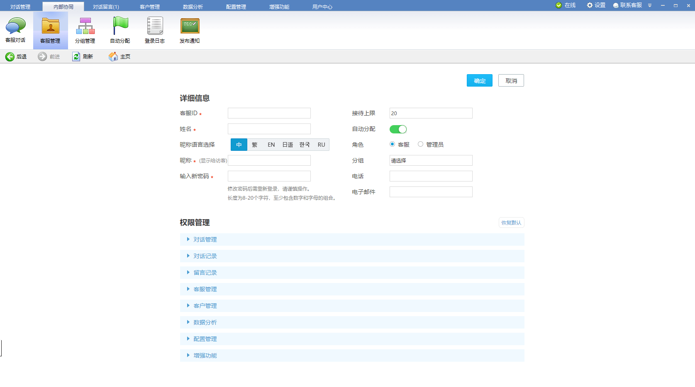Viewport: 695px width, 387px height.
Task: Choose 日语 as nickname language
Action: point(288,145)
